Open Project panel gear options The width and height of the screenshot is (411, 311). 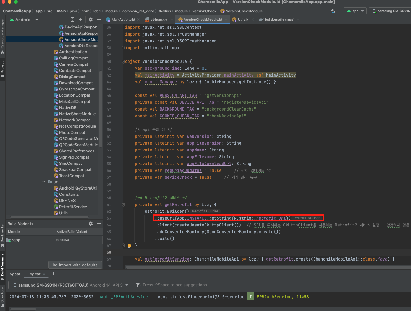(90, 20)
